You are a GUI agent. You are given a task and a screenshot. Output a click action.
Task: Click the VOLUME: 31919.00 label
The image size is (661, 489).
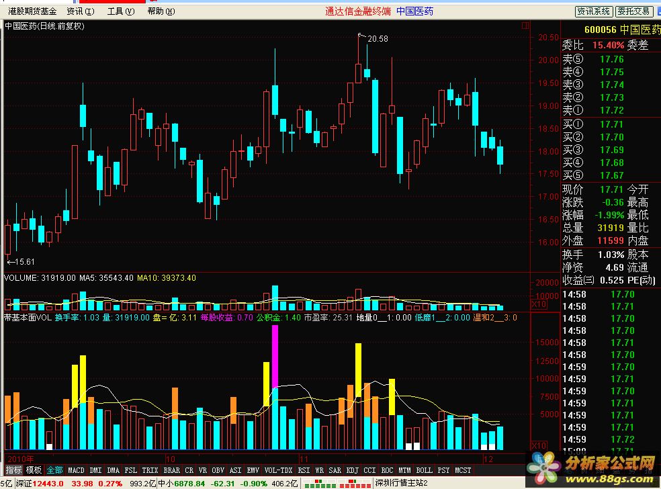coord(40,278)
